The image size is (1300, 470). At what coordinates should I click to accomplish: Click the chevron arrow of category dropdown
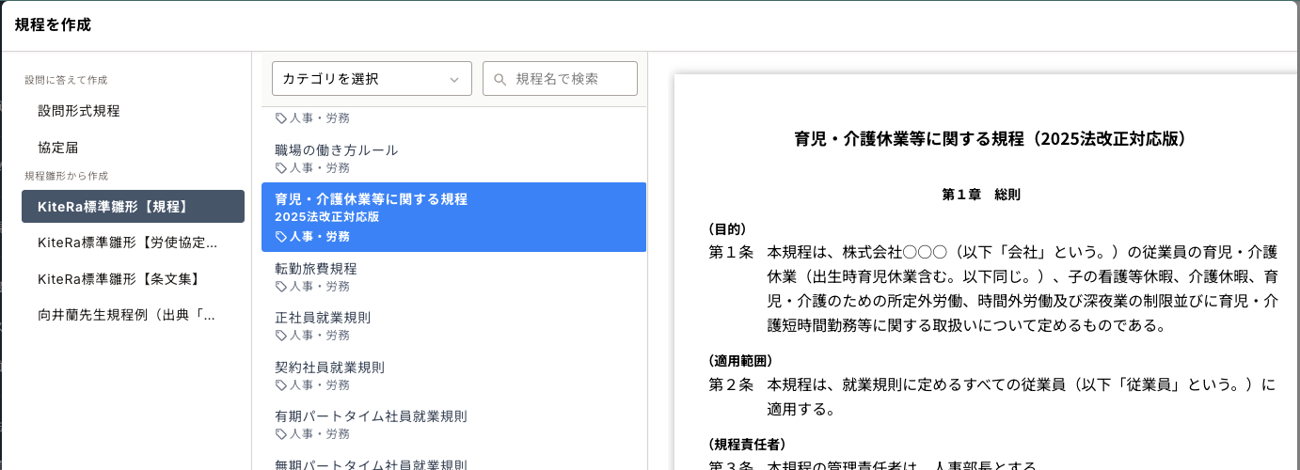(x=454, y=80)
